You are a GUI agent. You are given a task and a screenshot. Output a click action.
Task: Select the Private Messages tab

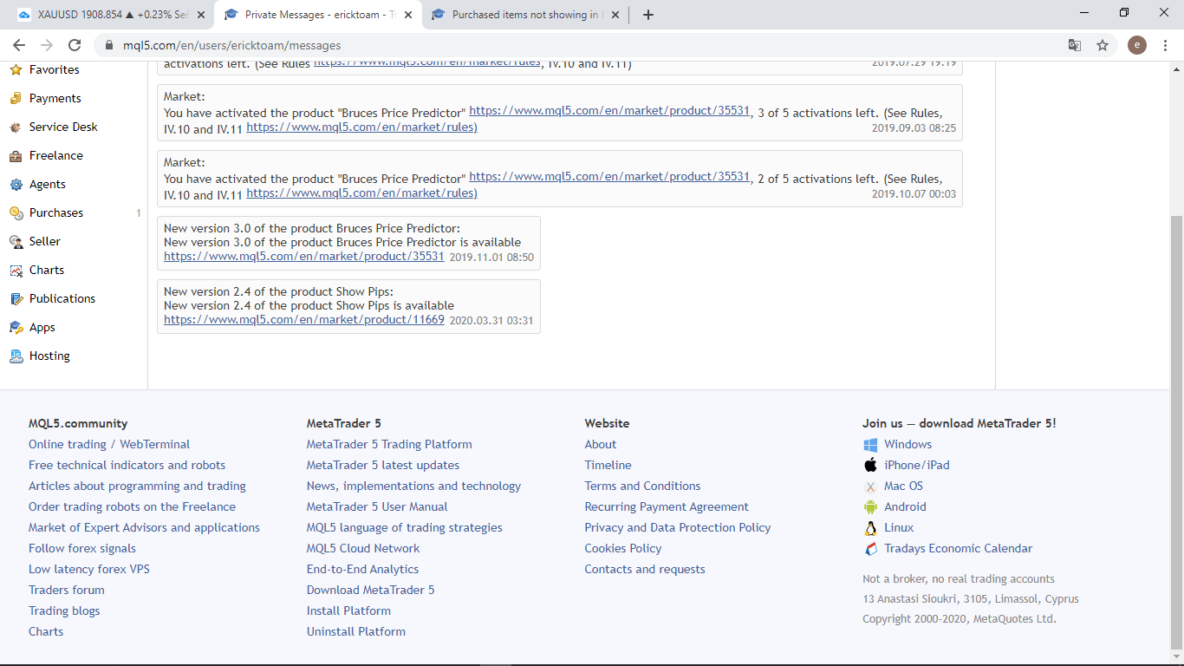(316, 15)
